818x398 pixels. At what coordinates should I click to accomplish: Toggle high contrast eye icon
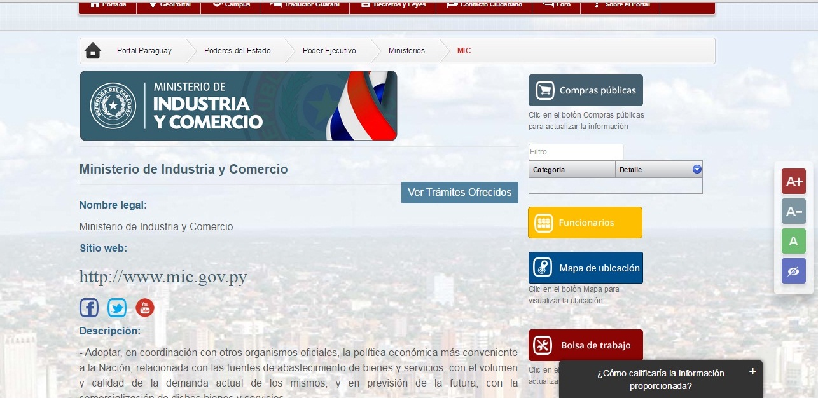(794, 271)
